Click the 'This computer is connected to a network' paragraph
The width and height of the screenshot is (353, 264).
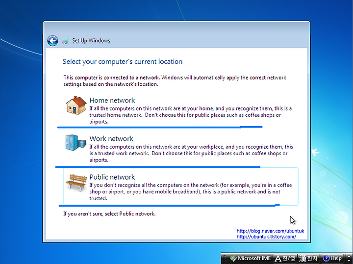175,81
